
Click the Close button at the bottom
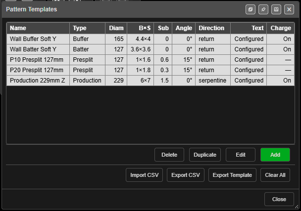tap(279, 199)
